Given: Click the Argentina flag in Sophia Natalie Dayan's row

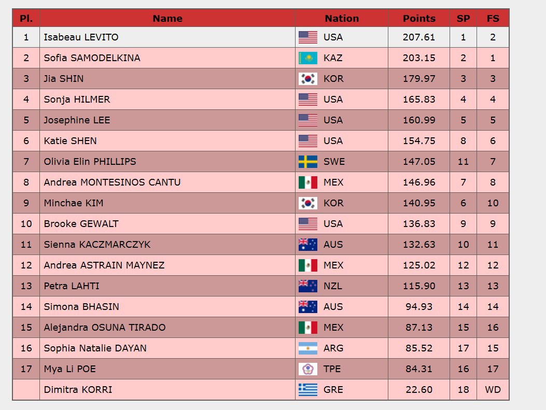Looking at the screenshot, I should click(x=307, y=348).
